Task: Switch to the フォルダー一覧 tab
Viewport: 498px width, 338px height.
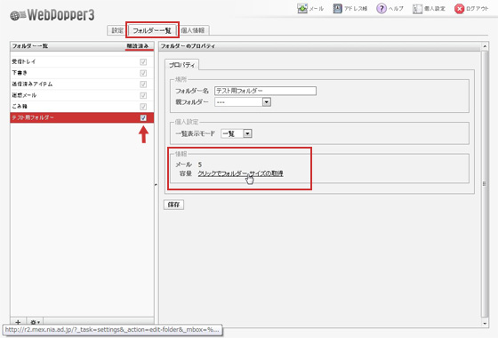Action: pos(152,30)
